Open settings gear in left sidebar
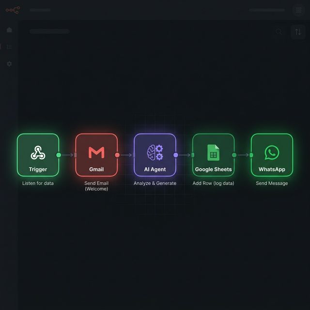Image resolution: width=310 pixels, height=310 pixels. coord(9,64)
